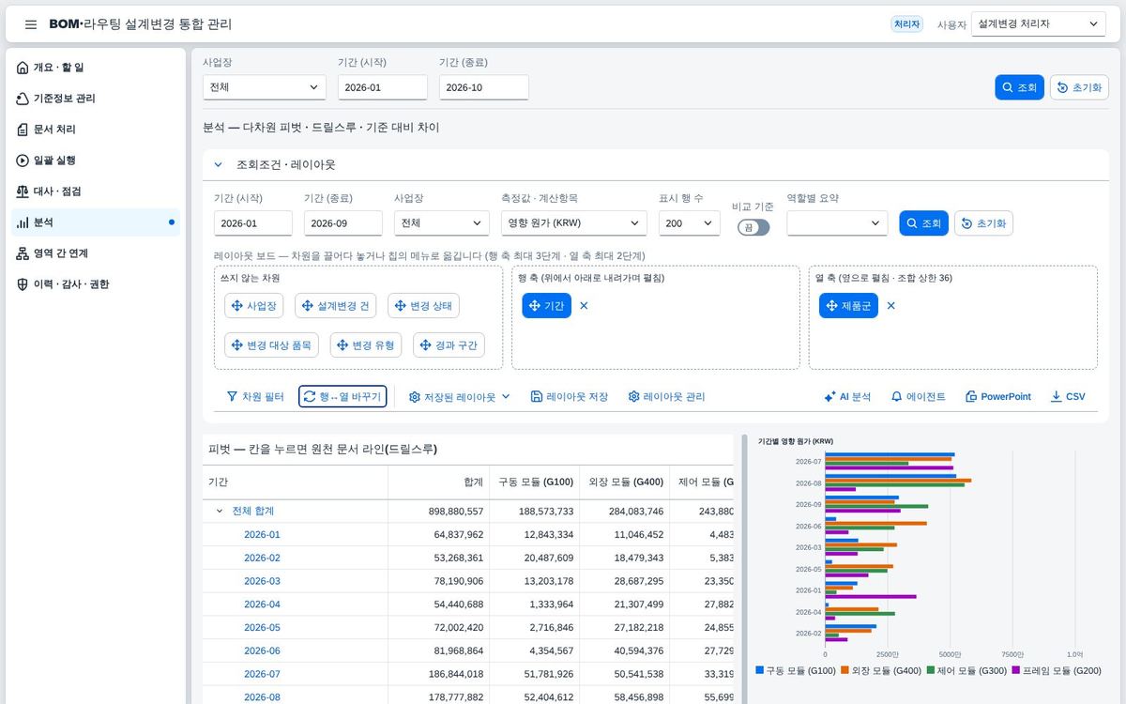
Task: Open the 2026-07 period row link
Action: tap(262, 674)
